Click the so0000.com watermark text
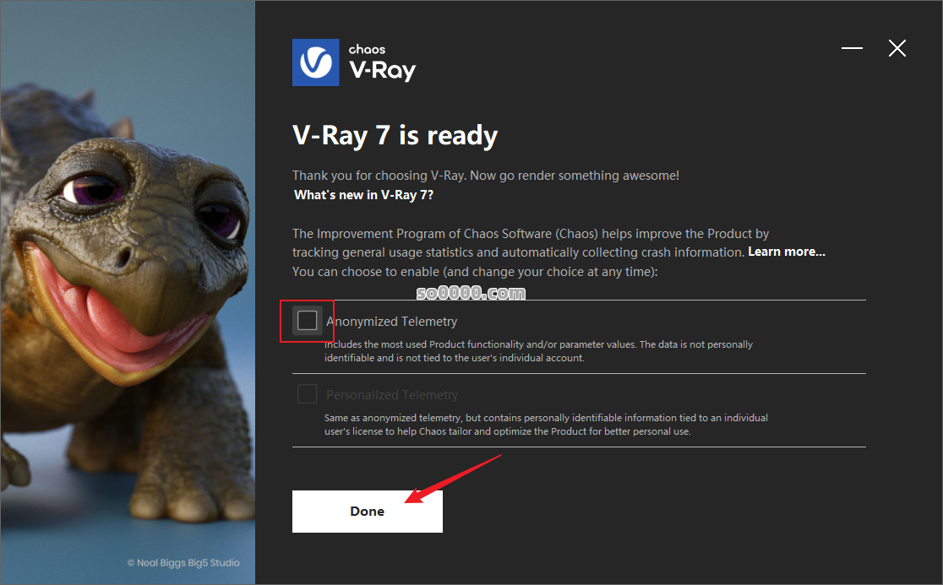The width and height of the screenshot is (943, 585). (471, 293)
